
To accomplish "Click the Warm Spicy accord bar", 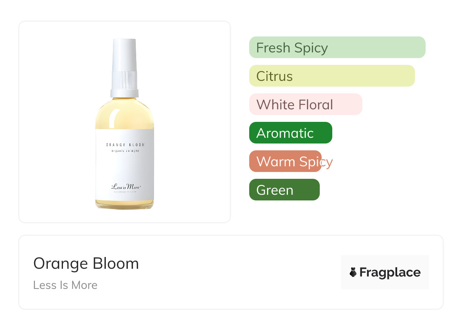I will (285, 161).
